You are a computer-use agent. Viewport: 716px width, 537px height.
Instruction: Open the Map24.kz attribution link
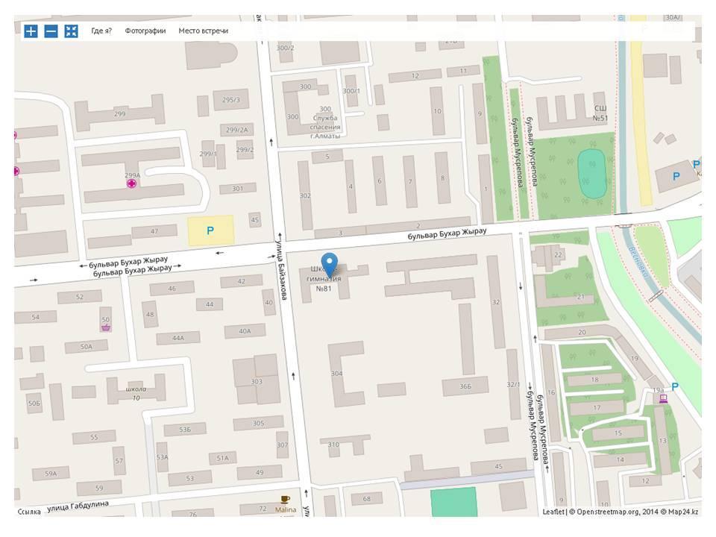(x=685, y=512)
